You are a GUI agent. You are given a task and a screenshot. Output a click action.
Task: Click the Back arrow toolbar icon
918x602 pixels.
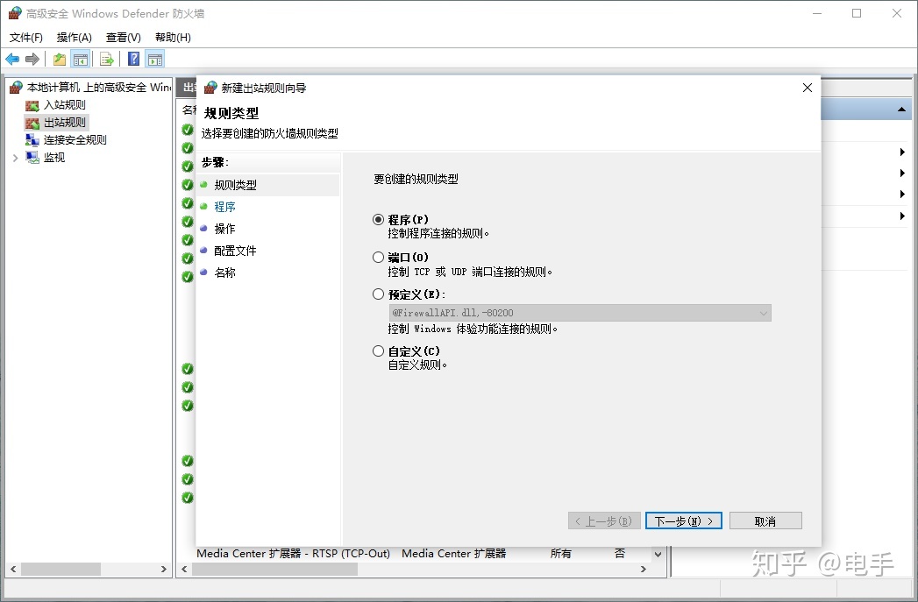coord(12,59)
